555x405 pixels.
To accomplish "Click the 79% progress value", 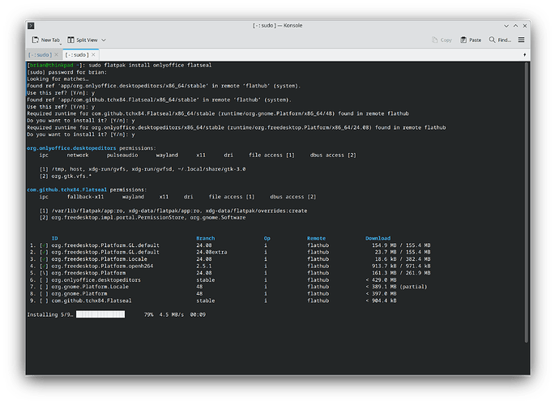I will coord(148,314).
